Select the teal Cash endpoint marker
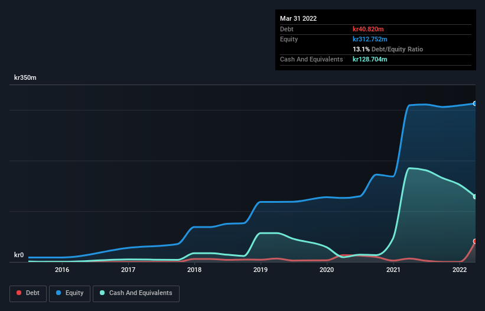The width and height of the screenshot is (485, 311). pos(475,196)
